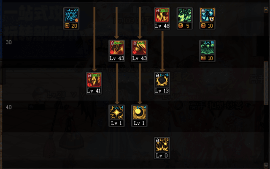Click the red flame skill at Lv 46
The width and height of the screenshot is (270, 169).
click(162, 15)
